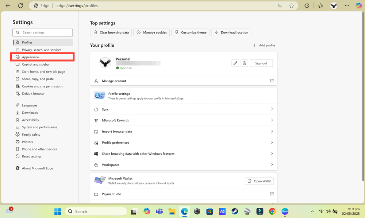Viewport: 365px width, 218px height.
Task: Click the Personal profile eagle picture
Action: click(105, 63)
